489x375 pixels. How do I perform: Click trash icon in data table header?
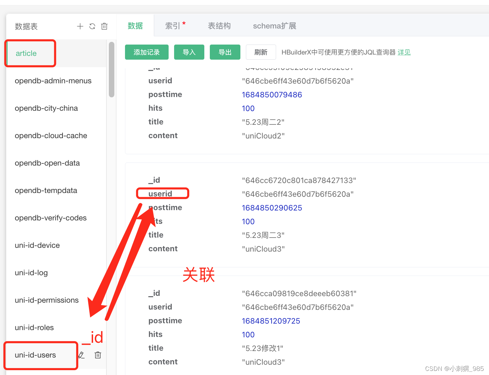click(x=104, y=26)
